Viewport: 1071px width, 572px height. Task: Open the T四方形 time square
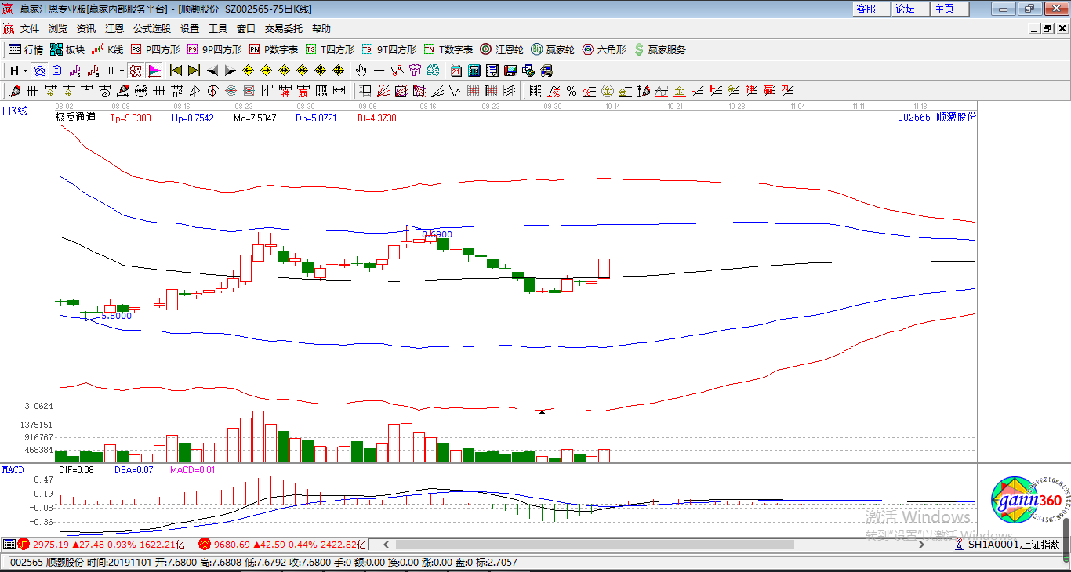pos(330,49)
